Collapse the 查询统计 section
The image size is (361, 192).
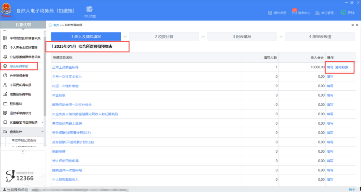[x=42, y=132]
